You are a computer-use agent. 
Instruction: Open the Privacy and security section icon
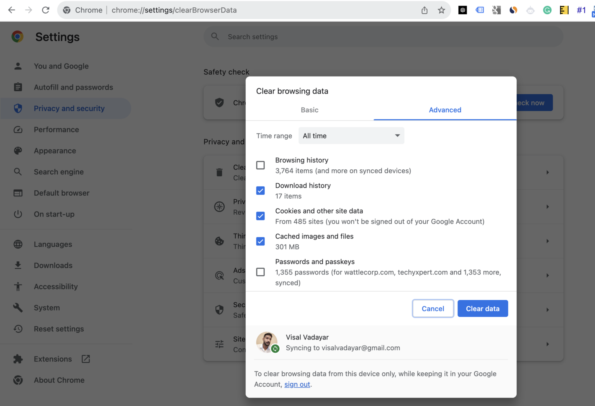(18, 108)
